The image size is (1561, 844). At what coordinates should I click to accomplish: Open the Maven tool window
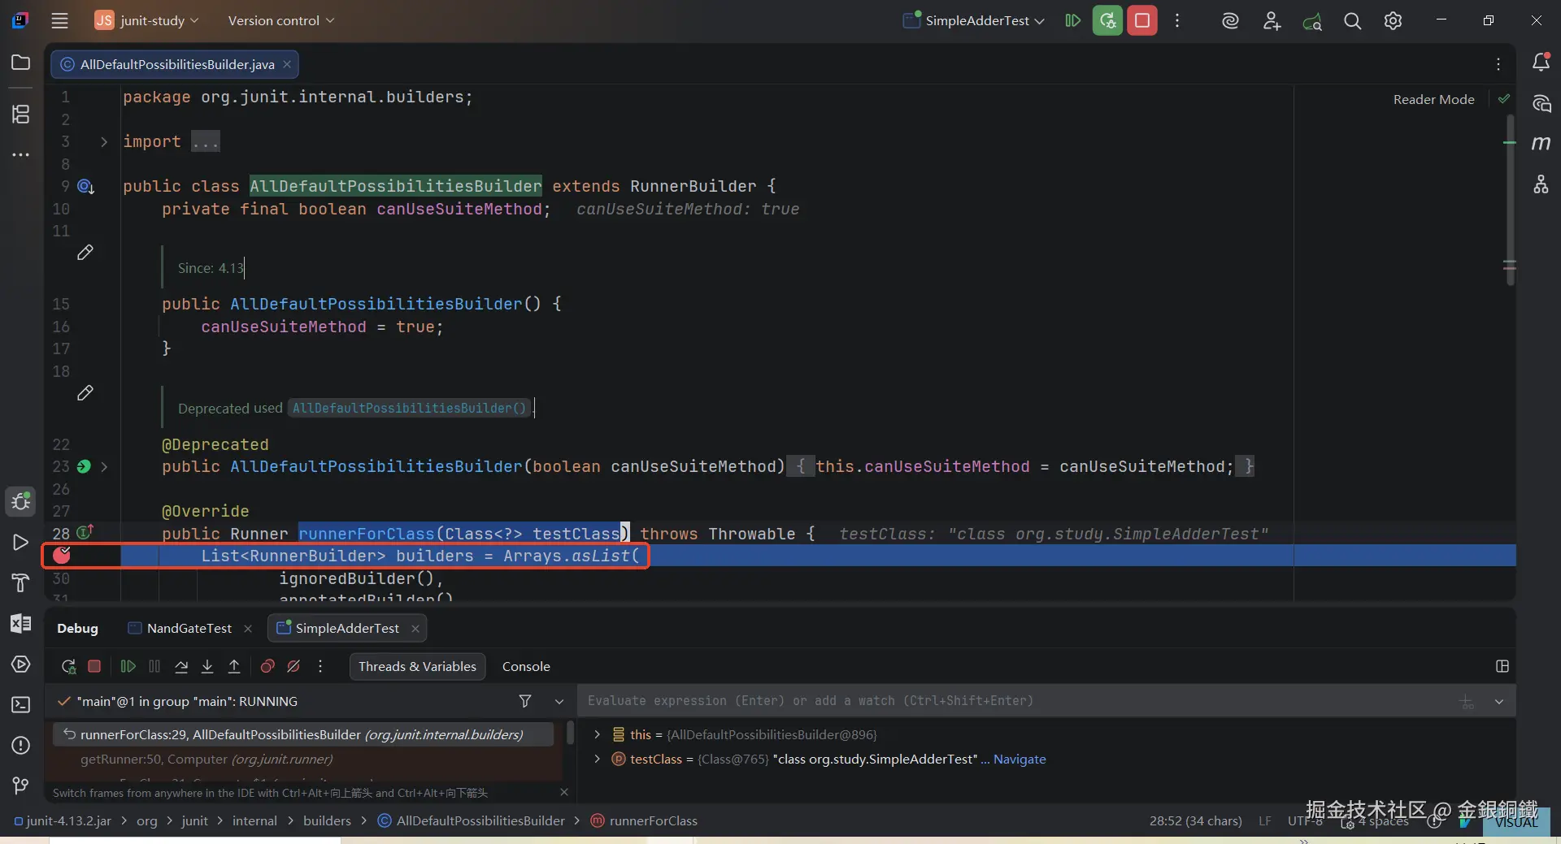(1541, 144)
